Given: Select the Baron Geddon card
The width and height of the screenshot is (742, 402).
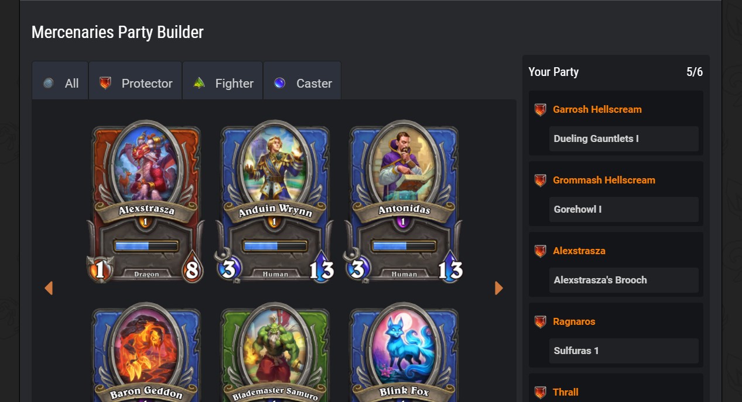Looking at the screenshot, I should pyautogui.click(x=146, y=352).
